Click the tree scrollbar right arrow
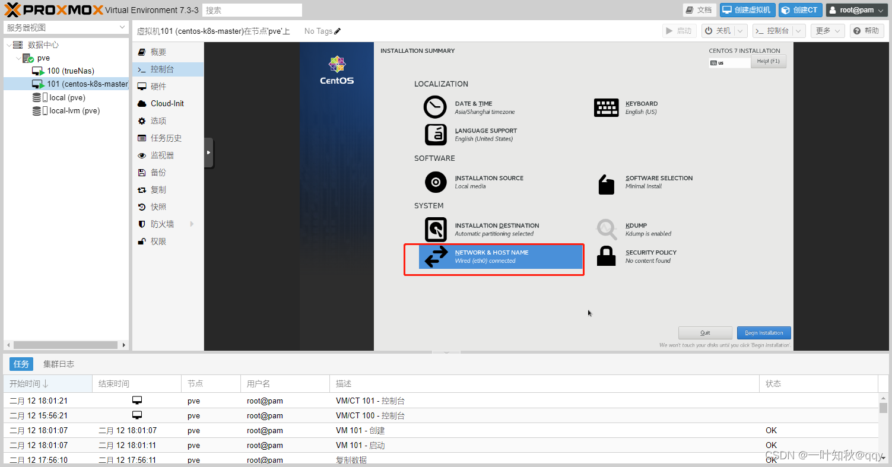The width and height of the screenshot is (892, 467). click(x=124, y=345)
